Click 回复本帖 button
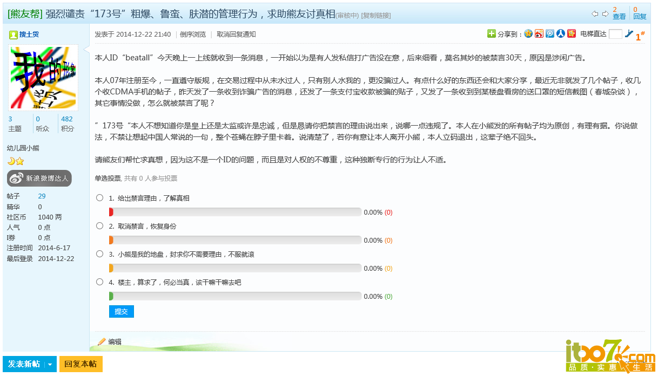658x377 pixels. click(x=80, y=365)
